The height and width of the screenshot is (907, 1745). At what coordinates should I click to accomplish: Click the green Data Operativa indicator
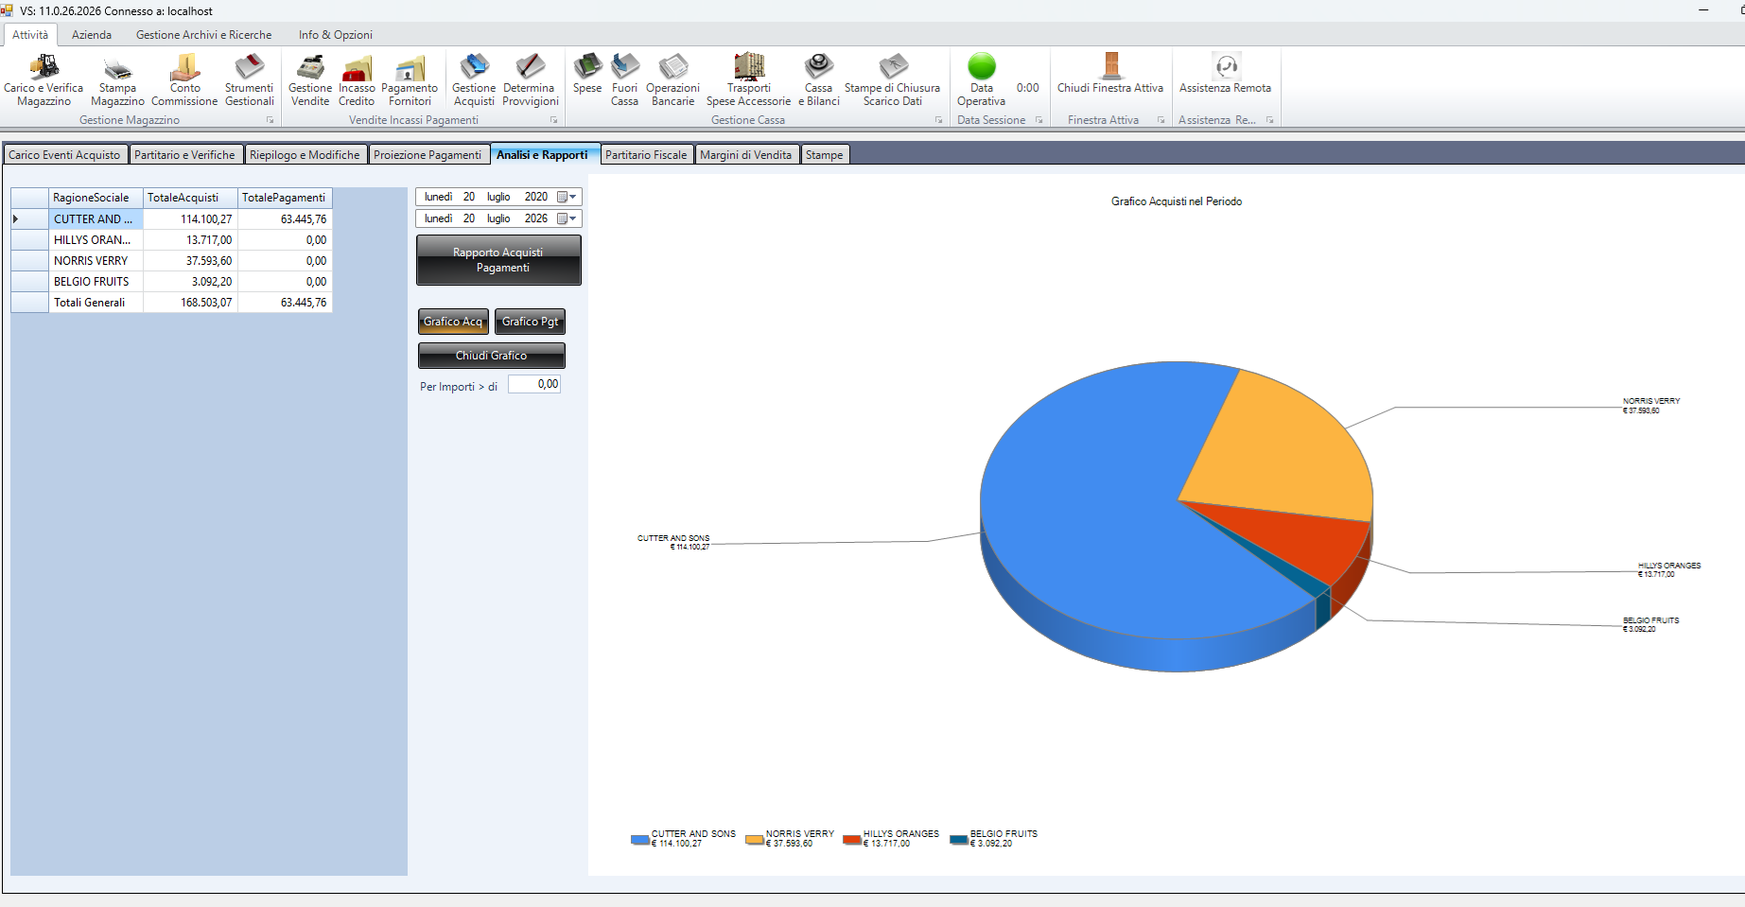pyautogui.click(x=982, y=66)
